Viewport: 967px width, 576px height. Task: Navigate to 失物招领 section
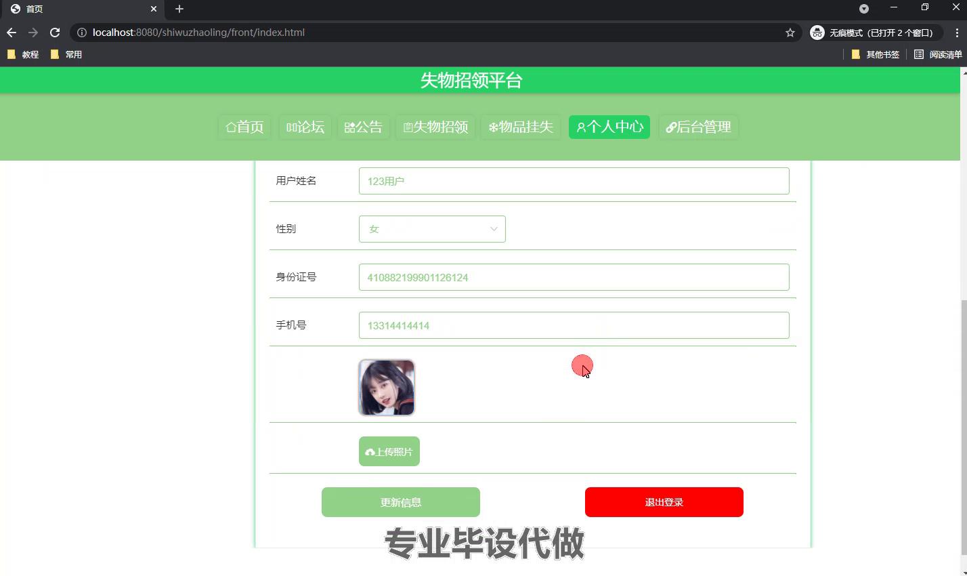click(435, 127)
